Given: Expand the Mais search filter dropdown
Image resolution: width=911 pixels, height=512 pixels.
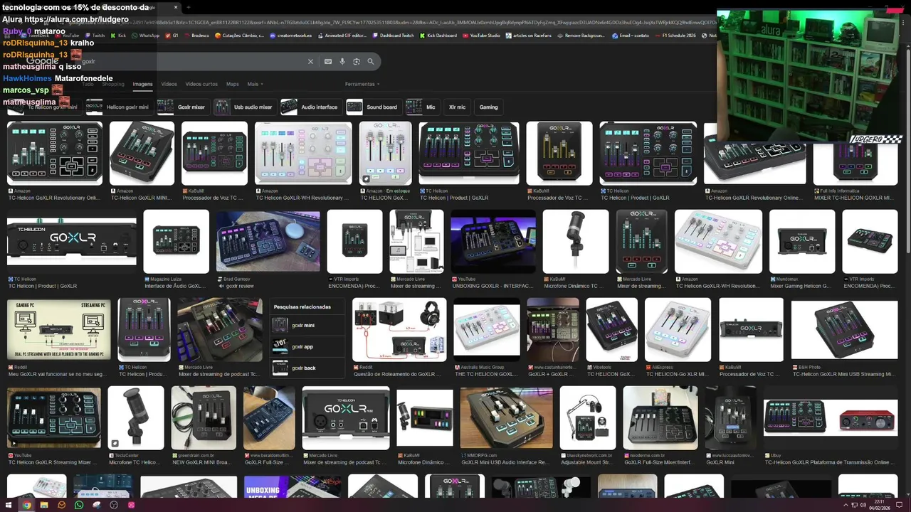Looking at the screenshot, I should coord(255,84).
